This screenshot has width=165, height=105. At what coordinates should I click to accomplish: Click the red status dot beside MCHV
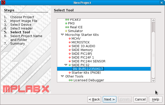tap(70, 39)
